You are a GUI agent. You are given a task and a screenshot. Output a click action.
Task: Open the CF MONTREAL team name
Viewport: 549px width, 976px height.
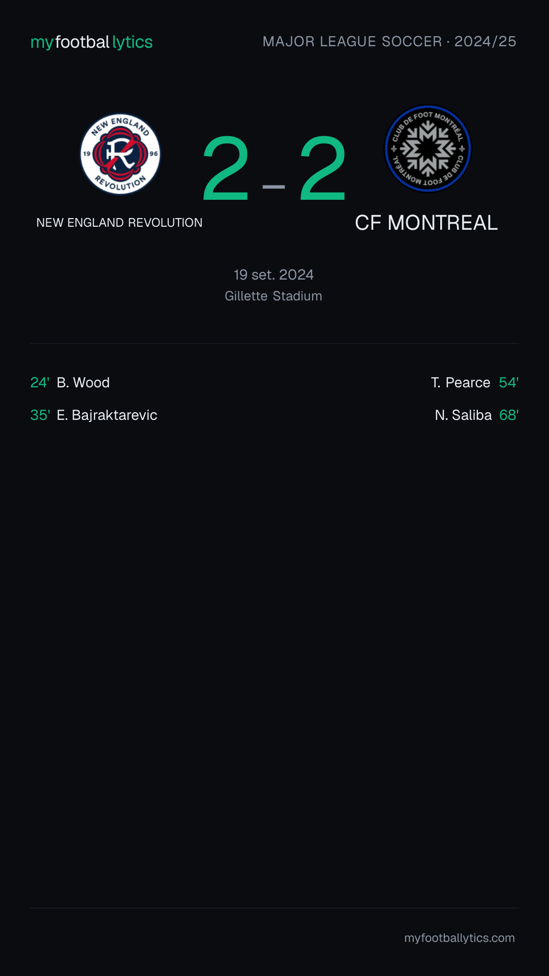[x=426, y=223]
